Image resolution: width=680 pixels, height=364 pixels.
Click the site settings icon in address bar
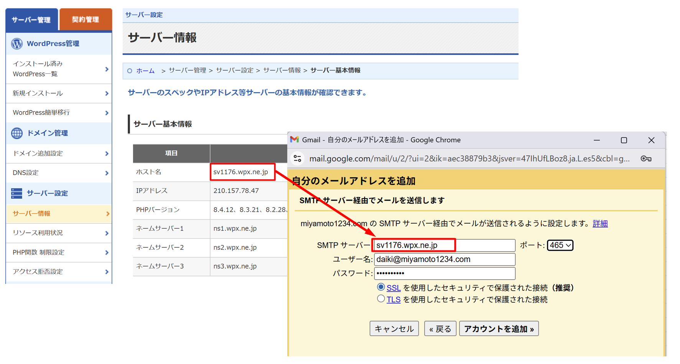tap(298, 159)
